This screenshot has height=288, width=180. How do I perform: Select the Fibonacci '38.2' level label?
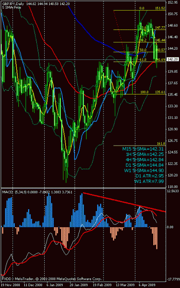click(143, 40)
